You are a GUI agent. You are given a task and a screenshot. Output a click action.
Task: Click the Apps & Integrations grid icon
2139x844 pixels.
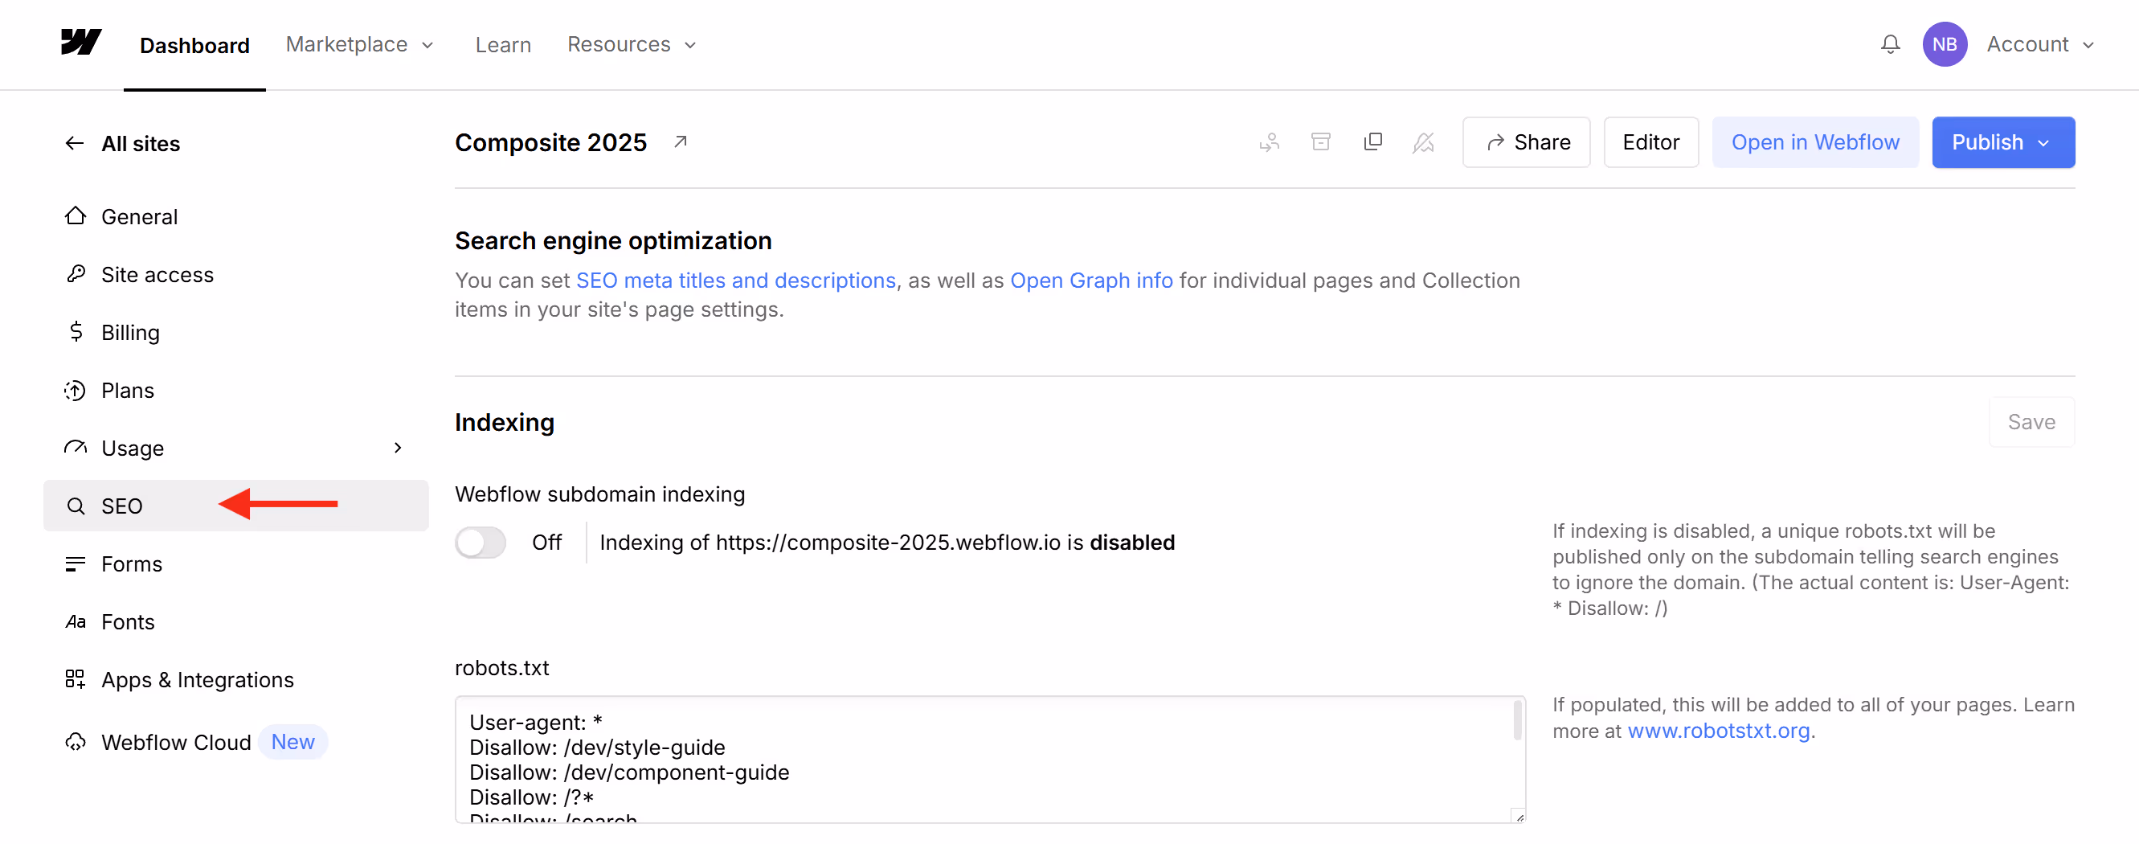(76, 679)
